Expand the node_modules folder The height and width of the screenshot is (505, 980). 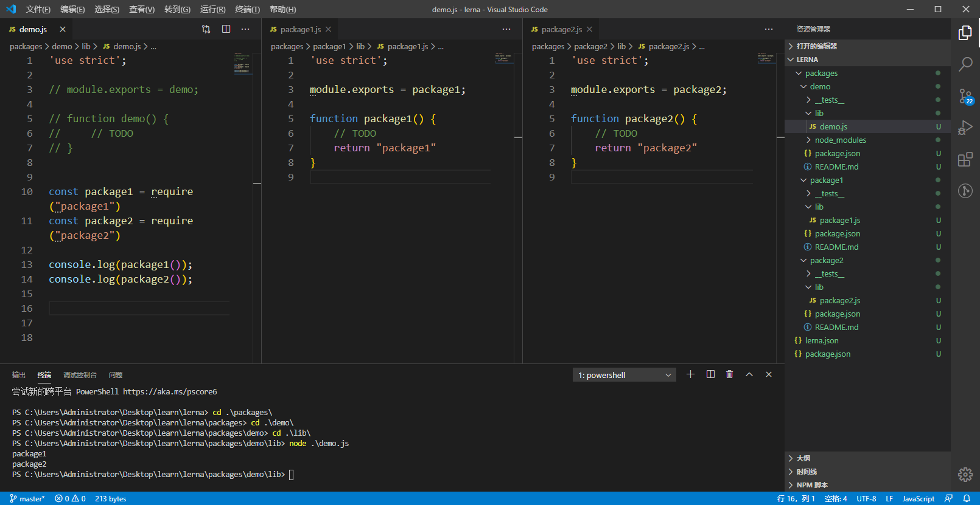(867, 140)
